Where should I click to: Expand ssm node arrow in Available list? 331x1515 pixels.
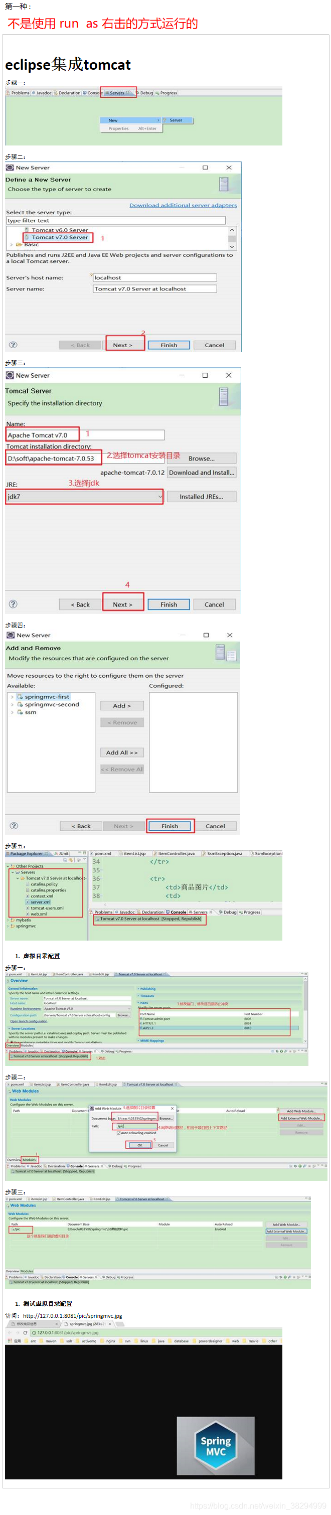12,712
